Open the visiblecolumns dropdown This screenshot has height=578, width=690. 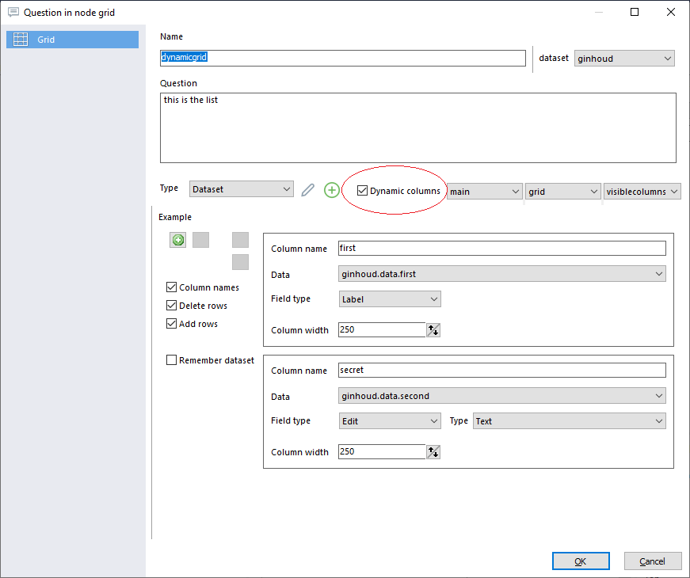[x=642, y=192]
